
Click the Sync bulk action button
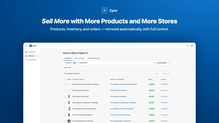tap(157, 74)
